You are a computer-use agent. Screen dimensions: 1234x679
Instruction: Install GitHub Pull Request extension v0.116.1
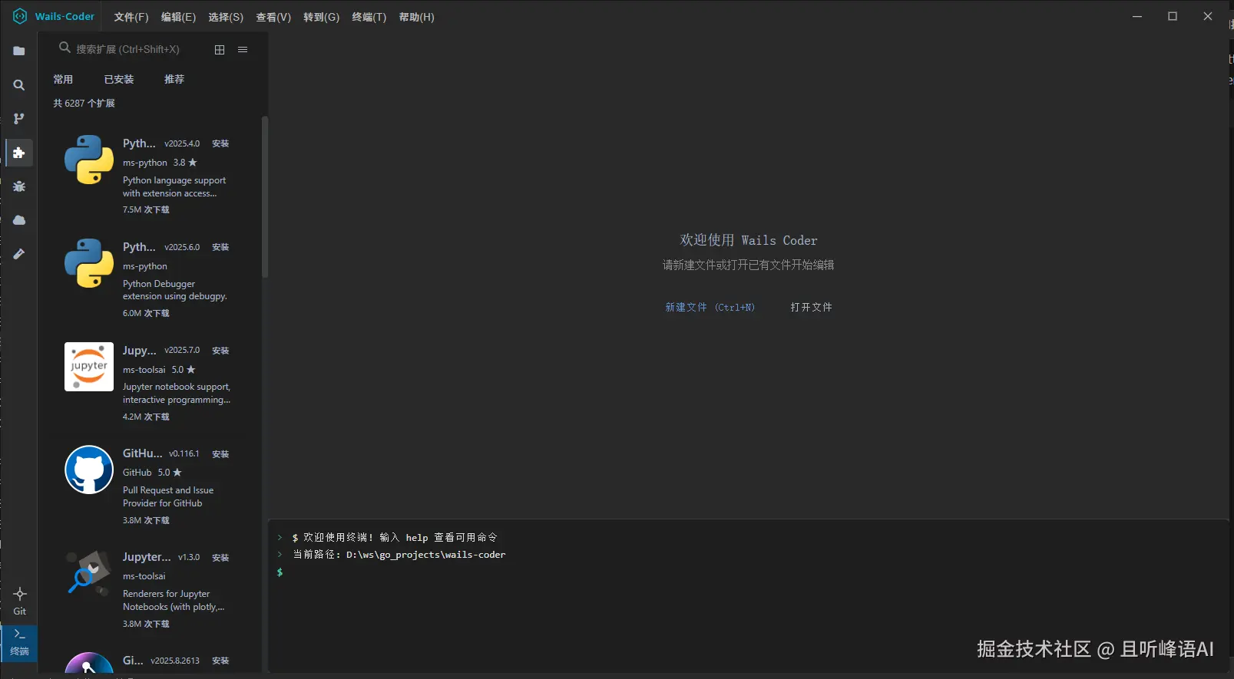click(x=220, y=454)
